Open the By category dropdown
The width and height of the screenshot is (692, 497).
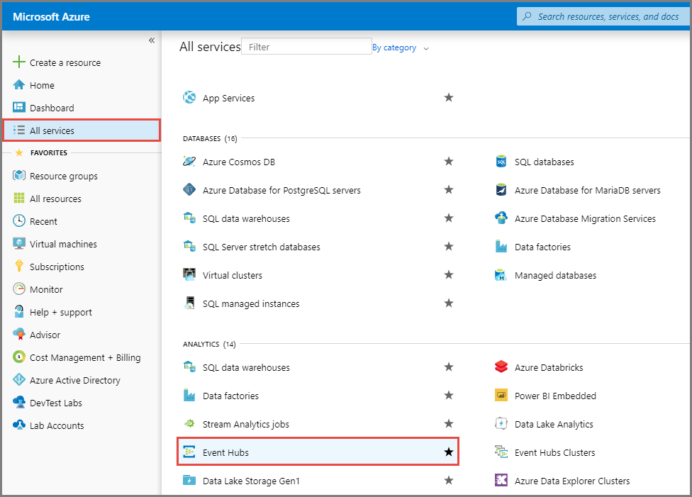pyautogui.click(x=399, y=48)
